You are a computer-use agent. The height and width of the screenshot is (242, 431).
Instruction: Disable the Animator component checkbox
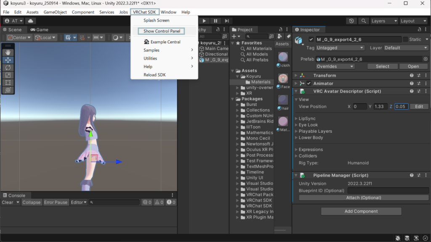pos(309,84)
